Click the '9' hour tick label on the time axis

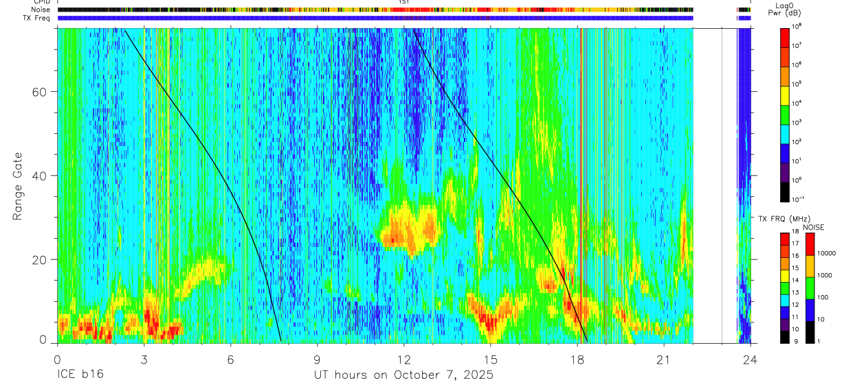[318, 359]
